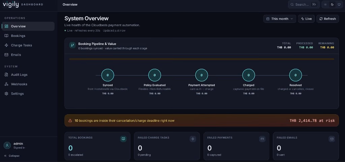Select system theme monitor toggle
The image size is (345, 162).
(339, 4)
